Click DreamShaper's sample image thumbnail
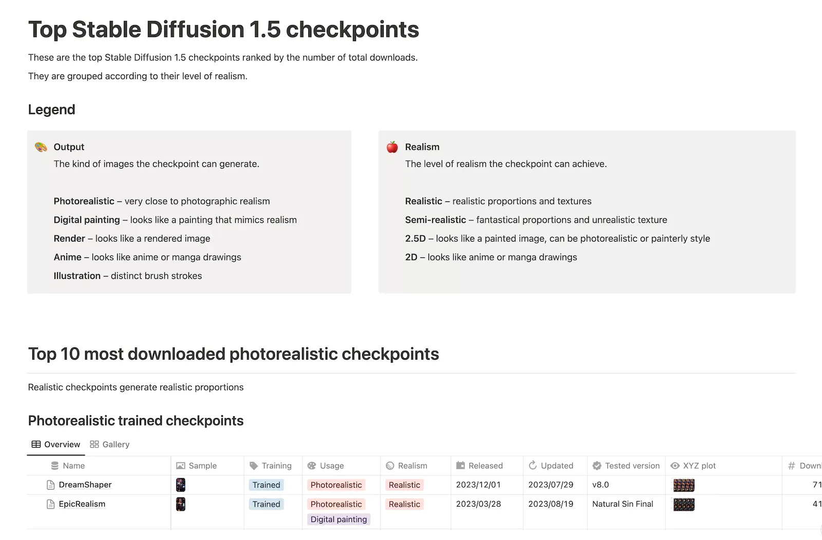 pos(180,485)
